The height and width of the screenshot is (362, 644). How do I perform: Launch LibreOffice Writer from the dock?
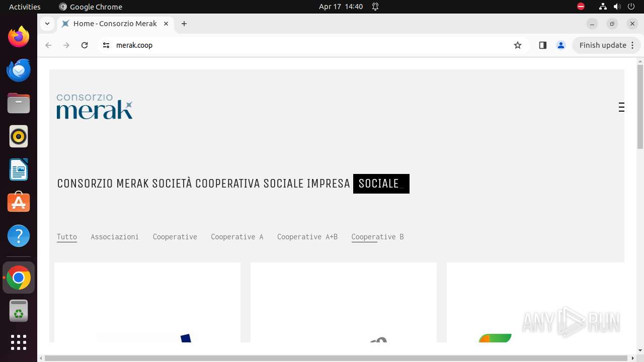tap(19, 169)
